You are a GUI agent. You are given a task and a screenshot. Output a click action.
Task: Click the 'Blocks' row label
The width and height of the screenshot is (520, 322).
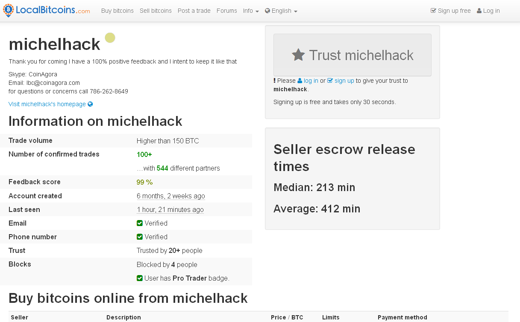click(20, 264)
